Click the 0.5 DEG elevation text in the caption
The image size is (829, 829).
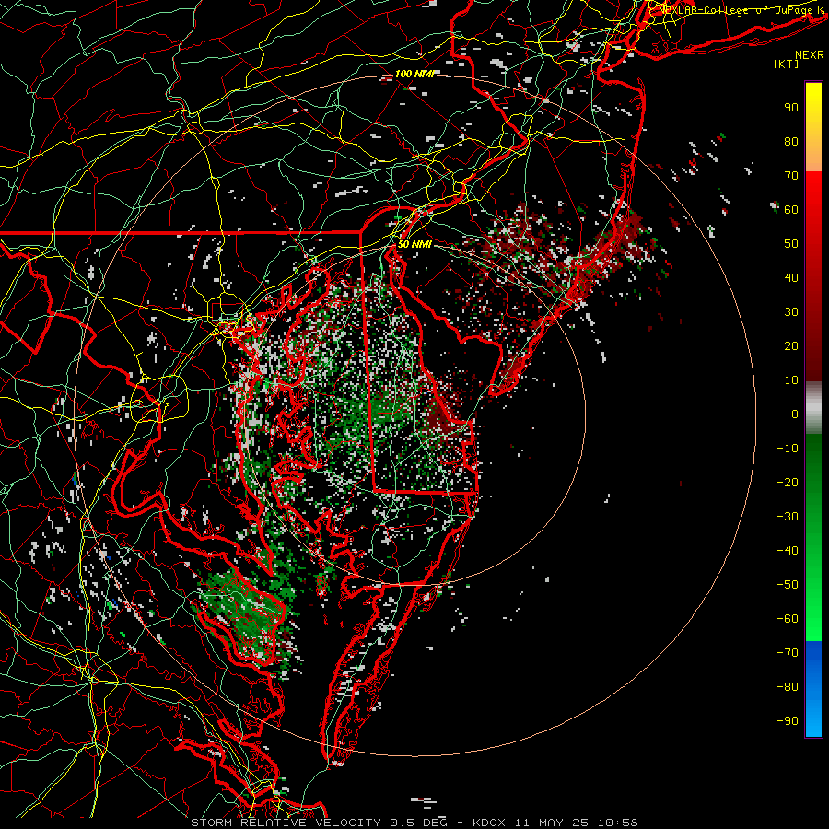[419, 823]
